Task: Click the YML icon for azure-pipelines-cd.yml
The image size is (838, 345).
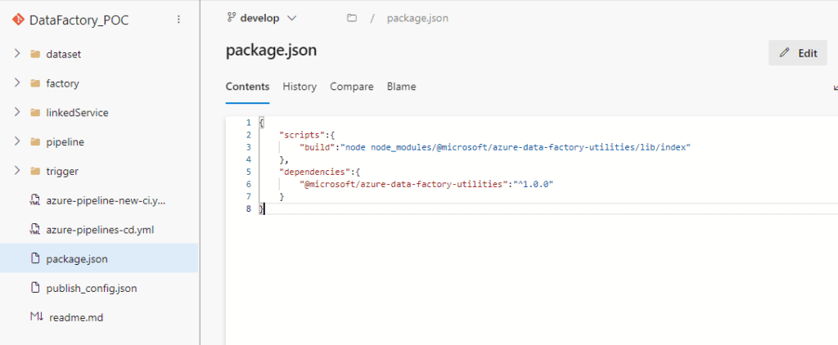Action: point(34,231)
